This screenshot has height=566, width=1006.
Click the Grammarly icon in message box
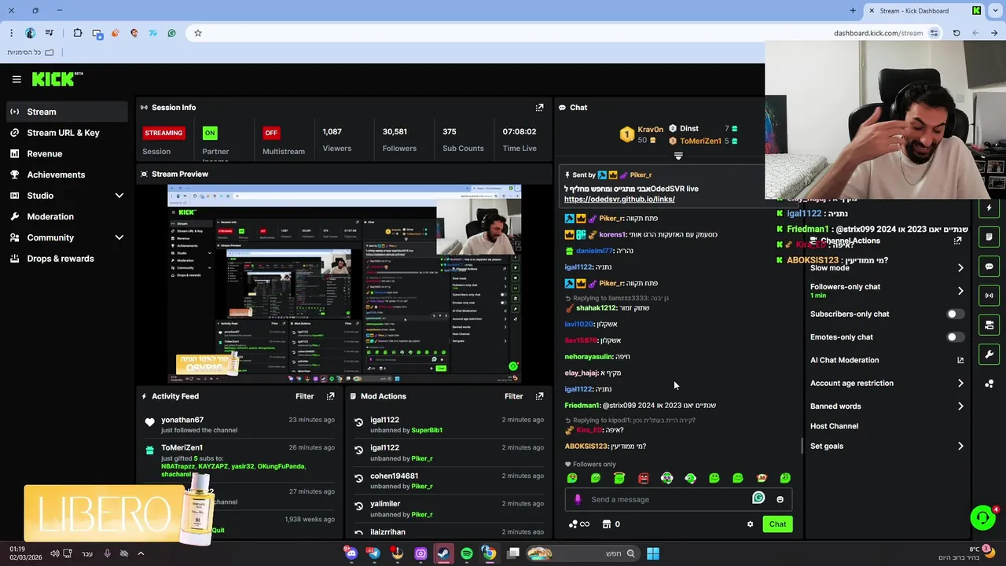tap(758, 498)
